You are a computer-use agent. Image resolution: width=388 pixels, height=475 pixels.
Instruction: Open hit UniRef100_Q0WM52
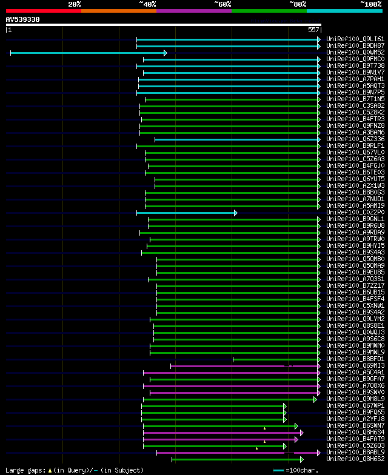tap(355, 52)
